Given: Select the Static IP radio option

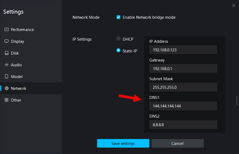Looking at the screenshot, I should click(118, 50).
